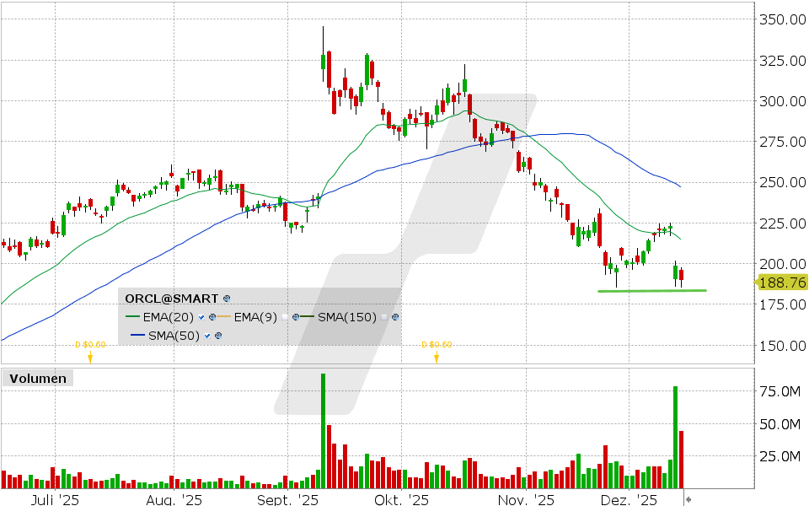This screenshot has width=809, height=506.
Task: Enable the SMA(150) indicator checkbox
Action: (383, 316)
